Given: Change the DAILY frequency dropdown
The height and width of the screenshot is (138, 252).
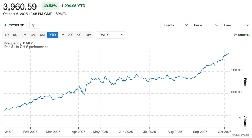Looking at the screenshot, I should [x=111, y=35].
